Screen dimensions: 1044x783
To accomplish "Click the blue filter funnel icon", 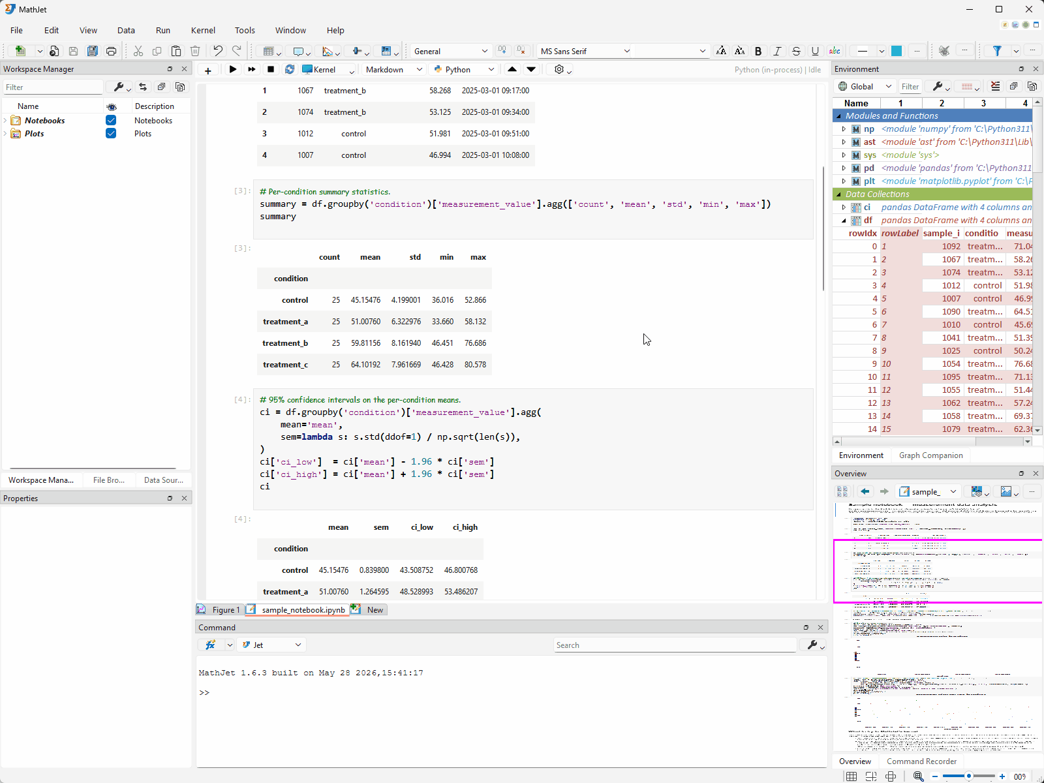I will (x=997, y=51).
